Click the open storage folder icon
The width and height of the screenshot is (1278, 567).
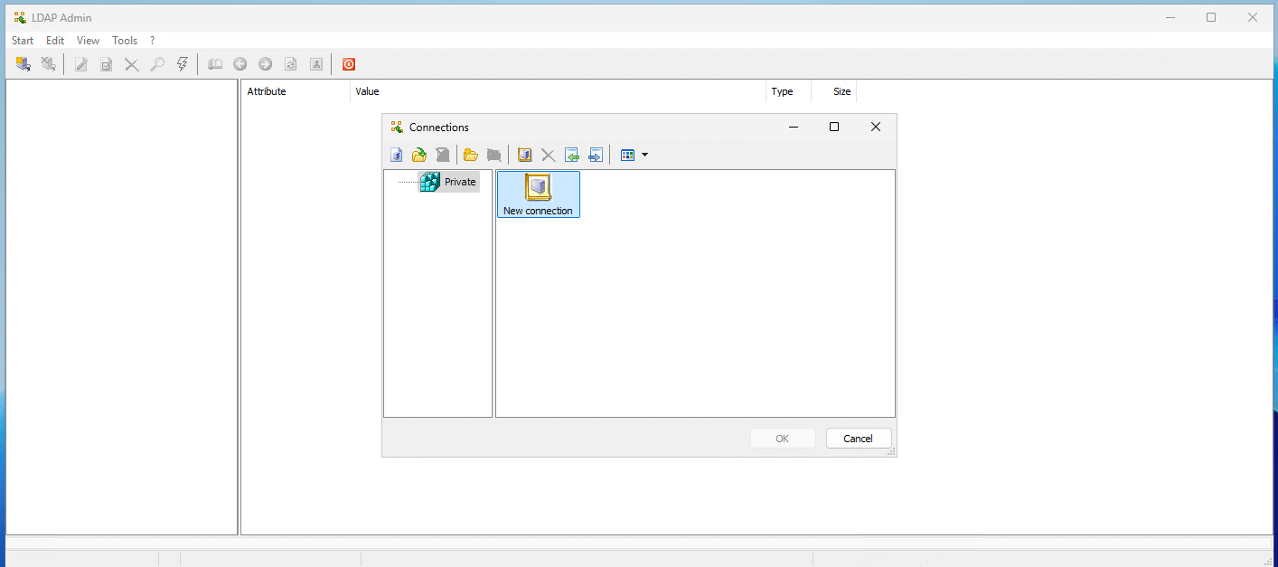click(x=419, y=155)
